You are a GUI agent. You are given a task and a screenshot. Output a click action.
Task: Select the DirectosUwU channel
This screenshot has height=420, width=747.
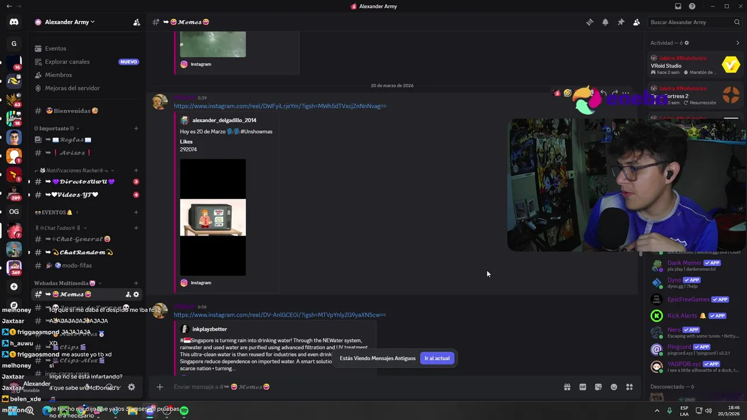click(x=86, y=181)
